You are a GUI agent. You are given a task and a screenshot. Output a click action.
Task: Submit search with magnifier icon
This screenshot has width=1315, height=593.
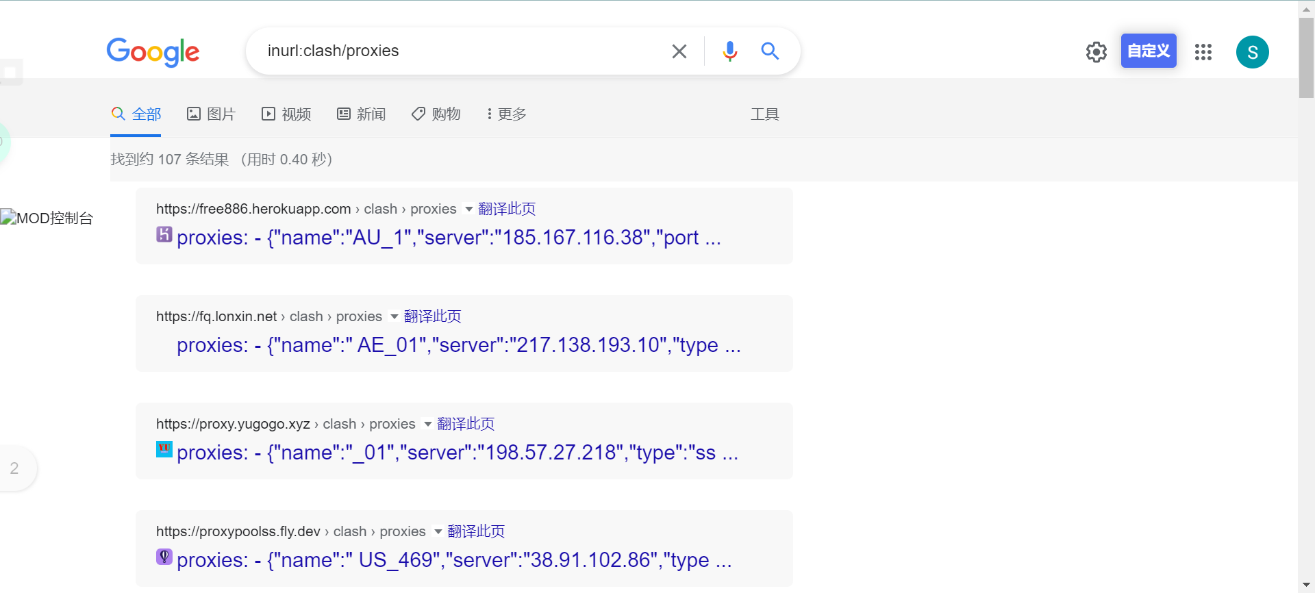(770, 51)
